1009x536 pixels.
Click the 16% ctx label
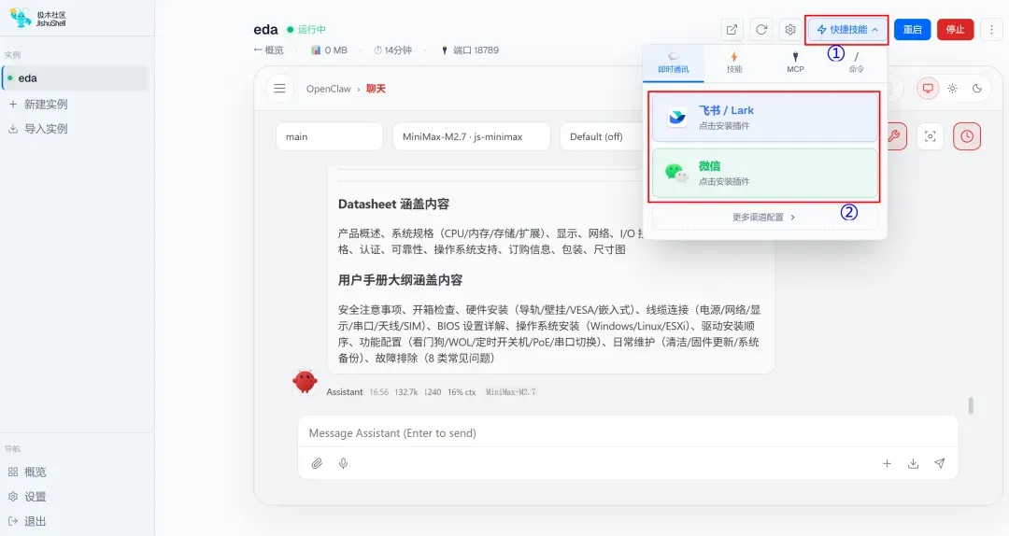(x=462, y=392)
